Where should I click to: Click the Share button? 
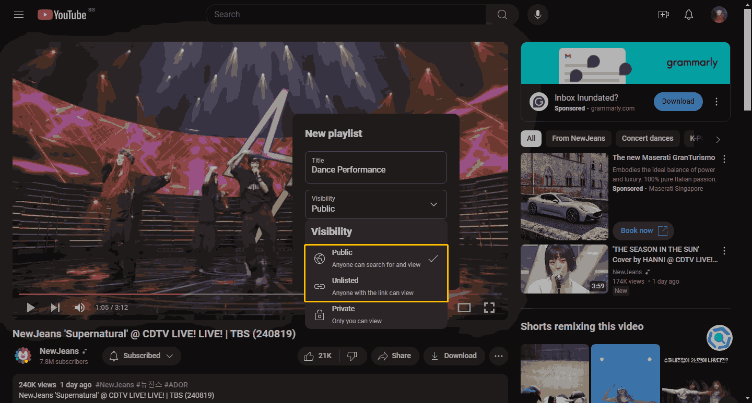pyautogui.click(x=395, y=356)
